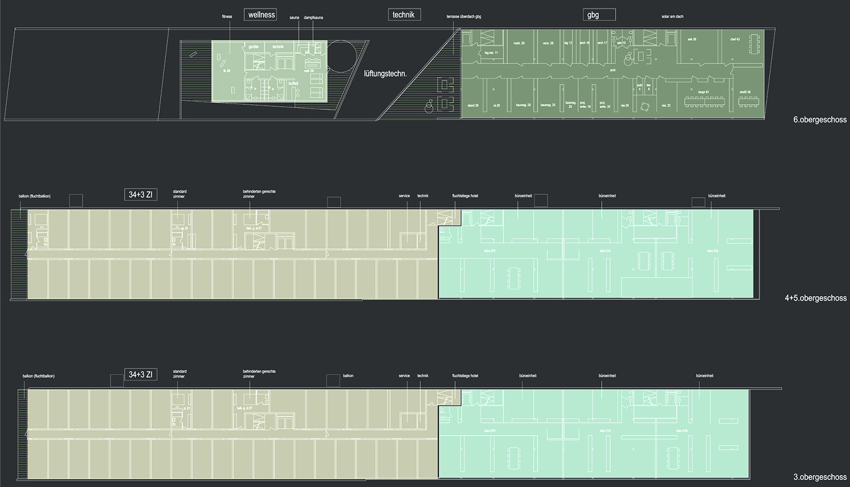Click the boxed "technik" heading at top
The width and height of the screenshot is (850, 487).
tap(404, 15)
